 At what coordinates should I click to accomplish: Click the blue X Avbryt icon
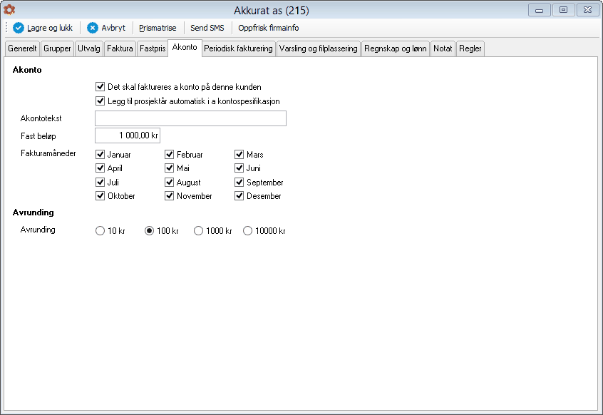click(x=92, y=28)
